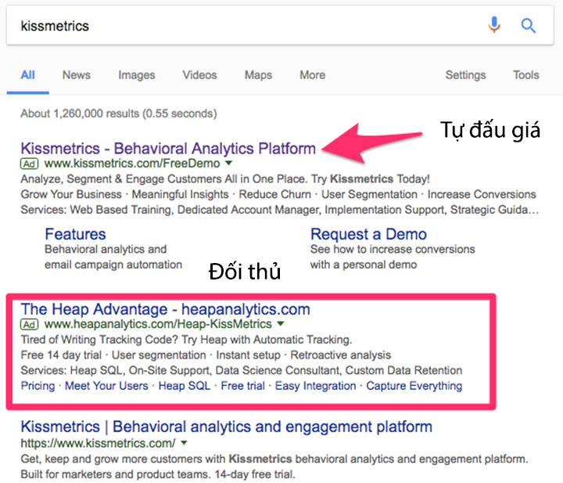Click the microphone voice search icon
The image size is (563, 483).
[494, 25]
